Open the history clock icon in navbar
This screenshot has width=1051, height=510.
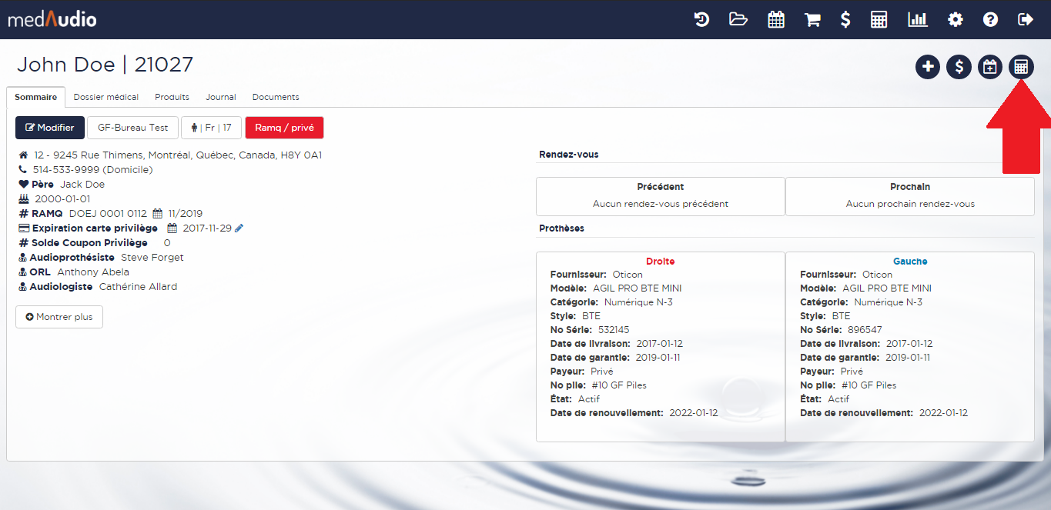tap(701, 20)
